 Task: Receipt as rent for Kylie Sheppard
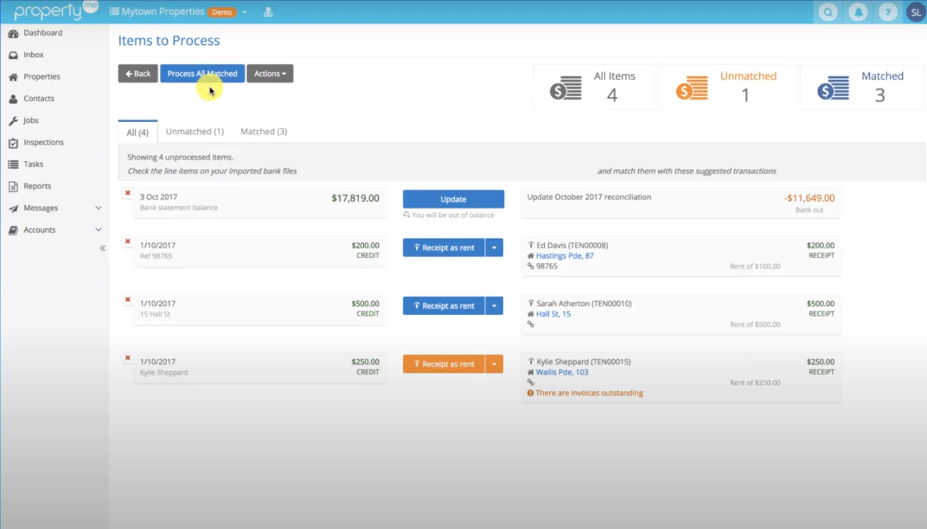[x=444, y=364]
